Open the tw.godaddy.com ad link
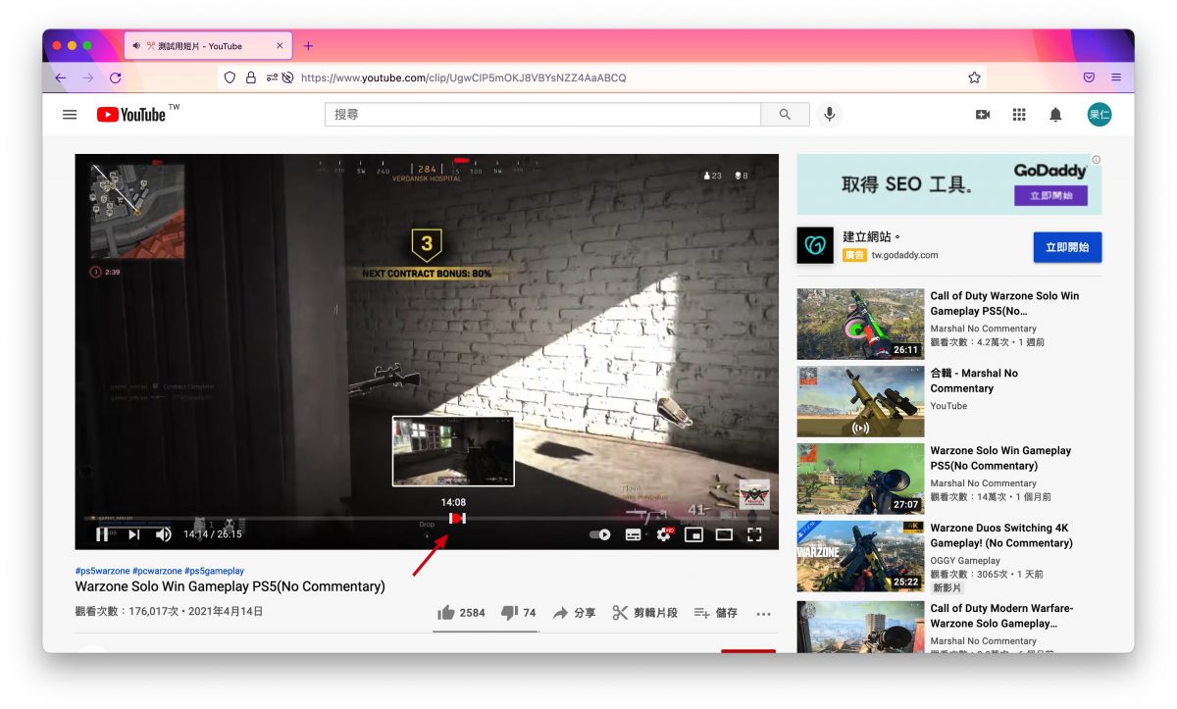 (x=904, y=255)
